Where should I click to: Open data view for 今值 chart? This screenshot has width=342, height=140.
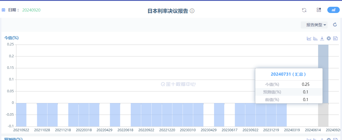click(335, 38)
